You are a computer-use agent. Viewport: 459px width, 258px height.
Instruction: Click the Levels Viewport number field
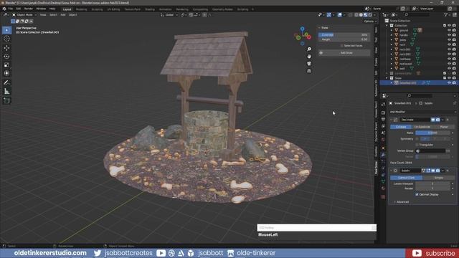[x=432, y=183]
